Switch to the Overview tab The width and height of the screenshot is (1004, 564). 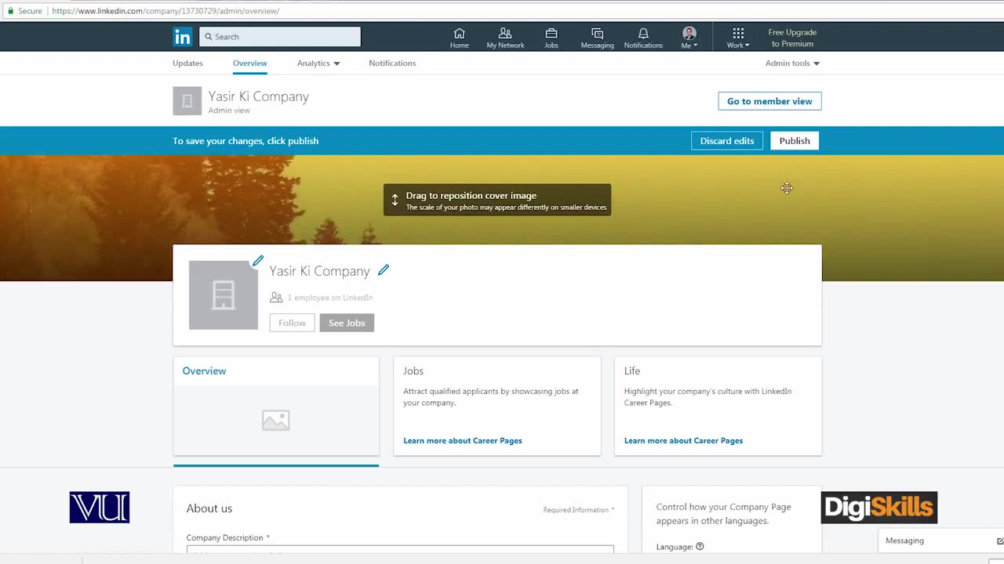[x=249, y=63]
